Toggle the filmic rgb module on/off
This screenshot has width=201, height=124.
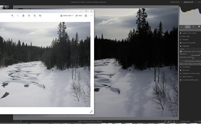point(181,36)
